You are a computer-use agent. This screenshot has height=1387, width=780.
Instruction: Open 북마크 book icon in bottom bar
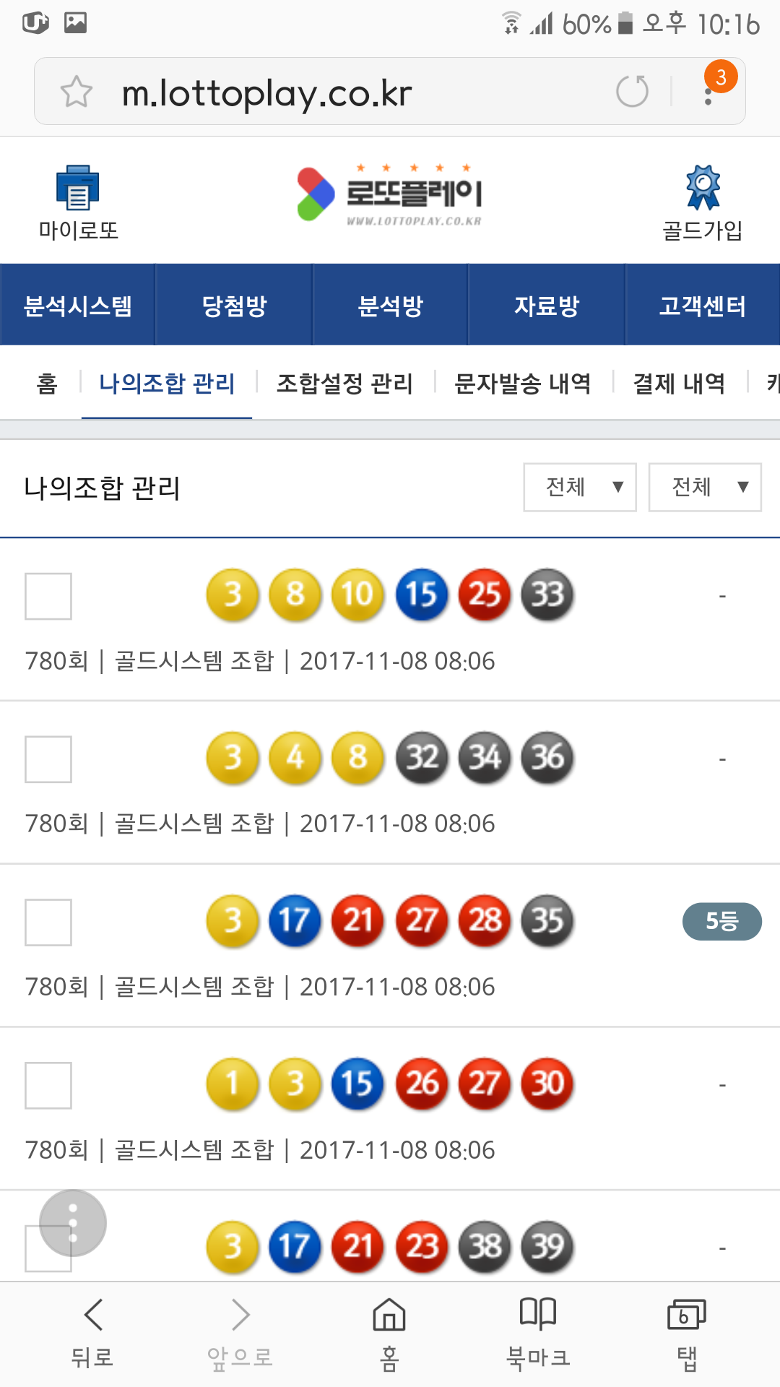[x=538, y=1315]
